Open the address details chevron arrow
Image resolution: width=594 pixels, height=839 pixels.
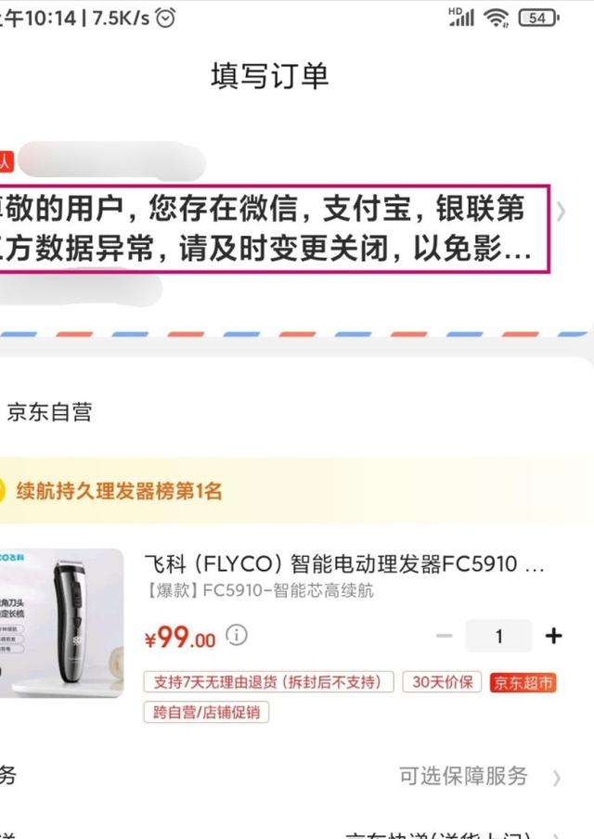coord(561,212)
